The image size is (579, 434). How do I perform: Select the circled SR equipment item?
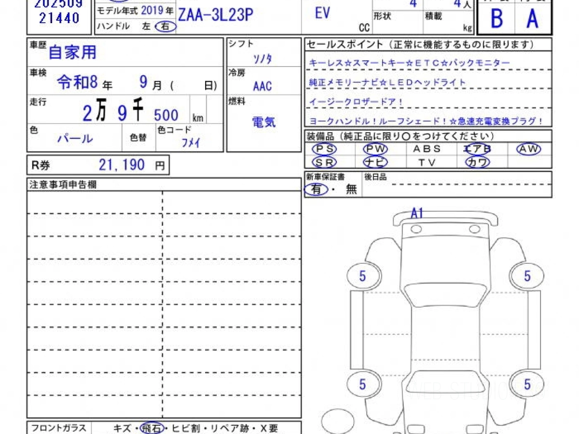tap(324, 163)
